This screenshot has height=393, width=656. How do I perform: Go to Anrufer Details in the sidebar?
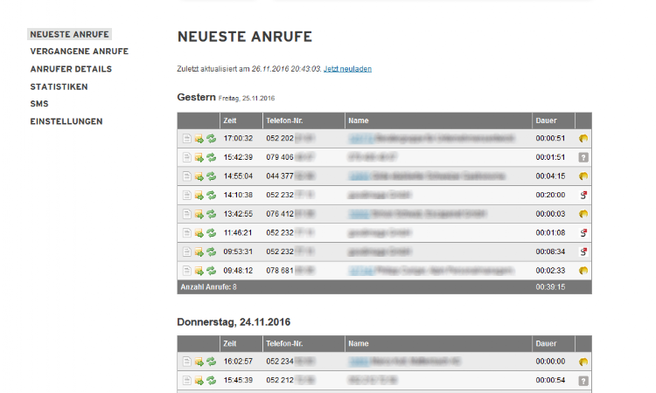click(x=71, y=69)
